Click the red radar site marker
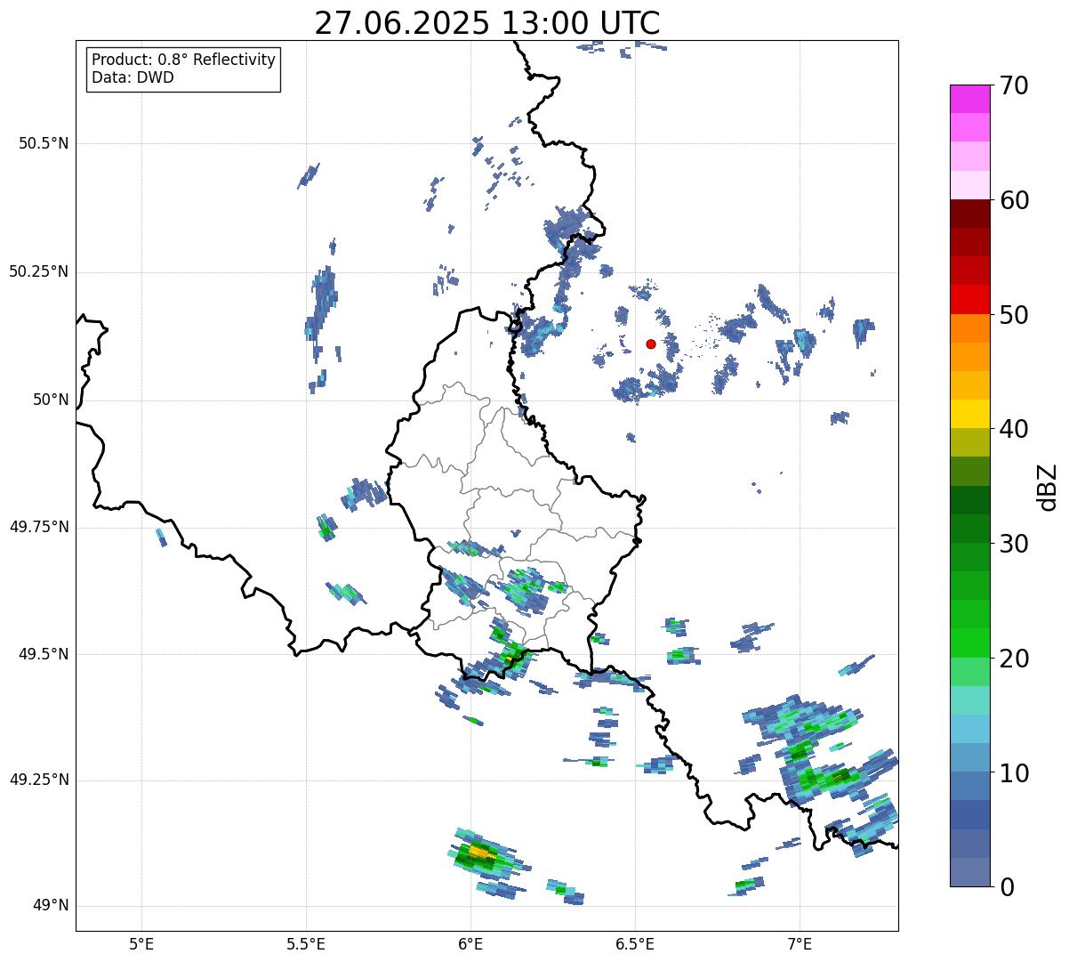 651,344
